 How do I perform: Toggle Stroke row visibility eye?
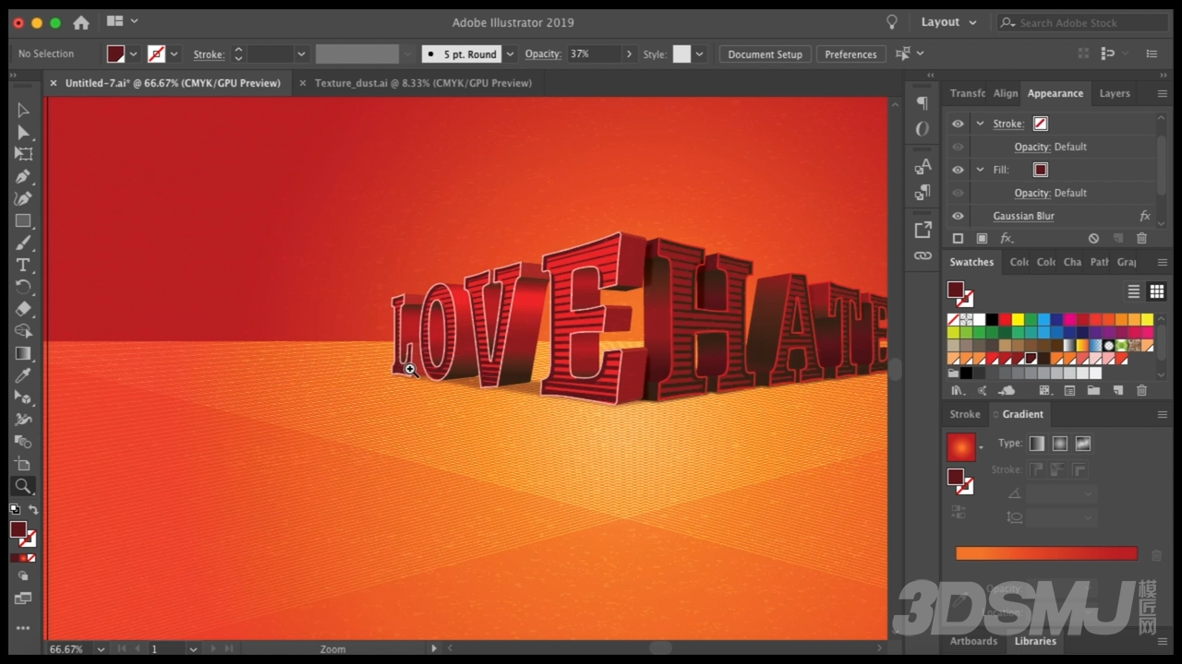click(x=958, y=124)
